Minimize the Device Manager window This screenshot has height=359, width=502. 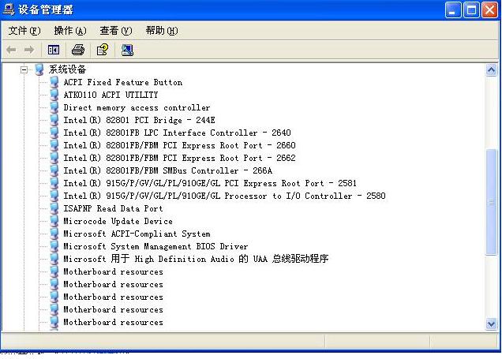click(453, 10)
